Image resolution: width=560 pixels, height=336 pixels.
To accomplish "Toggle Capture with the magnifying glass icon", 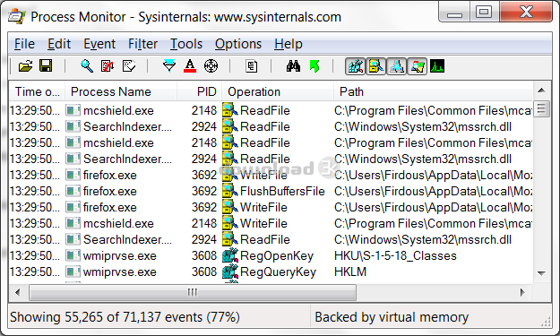I will pyautogui.click(x=87, y=66).
